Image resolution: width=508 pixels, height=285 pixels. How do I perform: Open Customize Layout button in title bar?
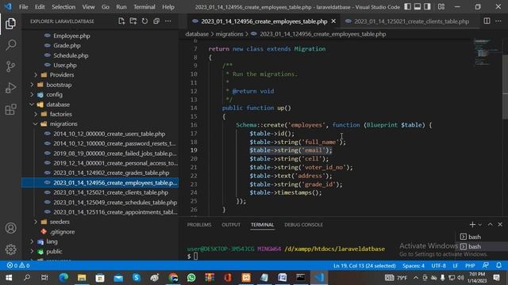(441, 7)
